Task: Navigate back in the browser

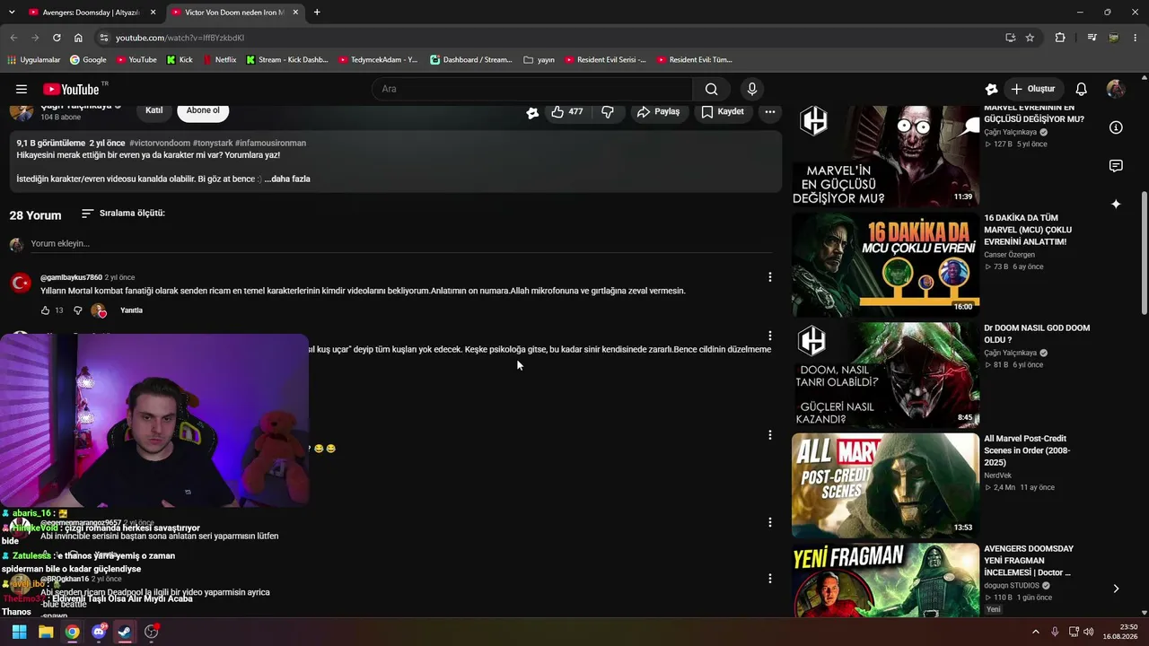Action: pyautogui.click(x=13, y=38)
